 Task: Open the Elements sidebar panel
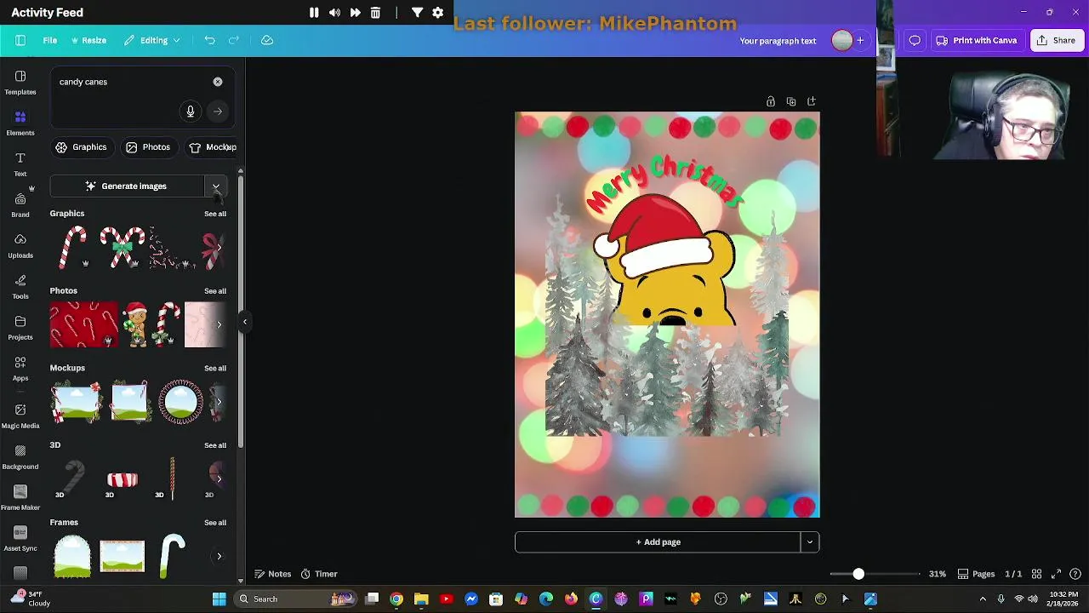20,123
